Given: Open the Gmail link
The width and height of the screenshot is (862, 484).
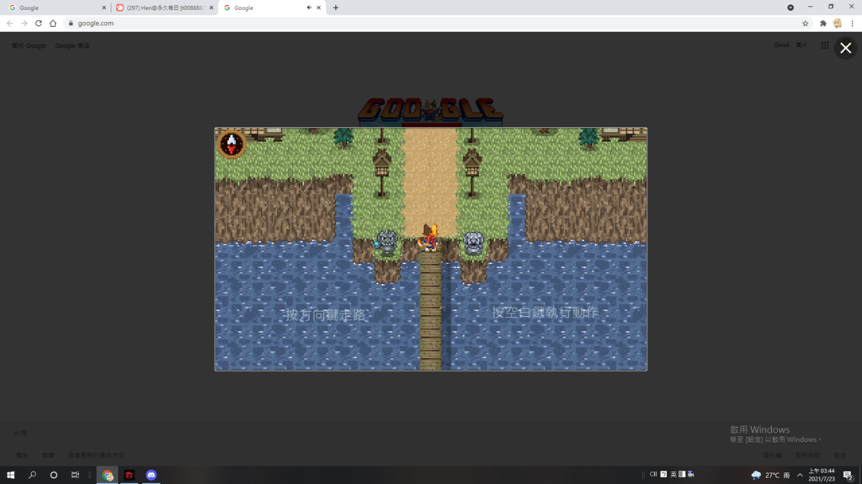Looking at the screenshot, I should (x=781, y=45).
